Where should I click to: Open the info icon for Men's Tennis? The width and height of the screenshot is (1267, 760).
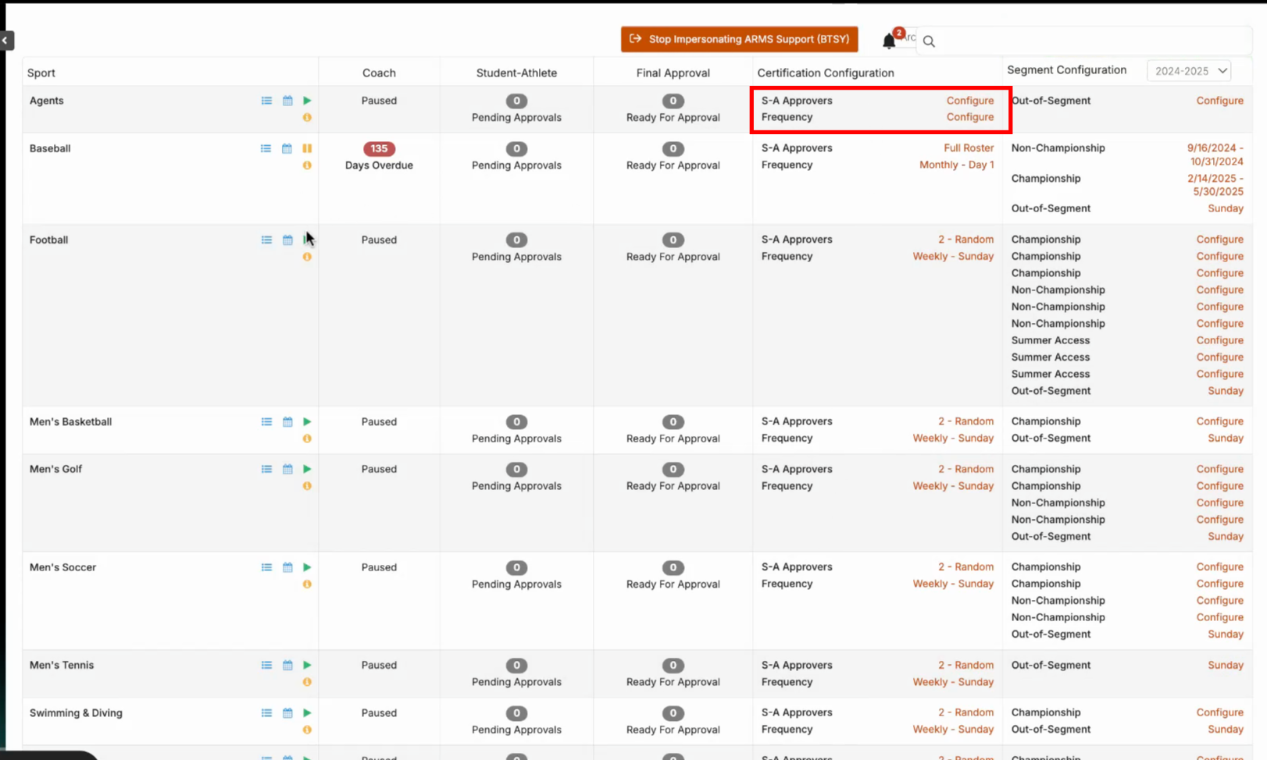pos(307,682)
